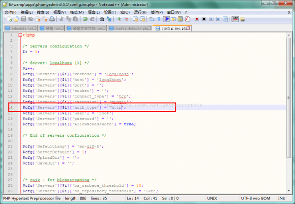The height and width of the screenshot is (204, 295).
Task: Click Synchronize Vertical Scrolling icon
Action: tap(135, 19)
